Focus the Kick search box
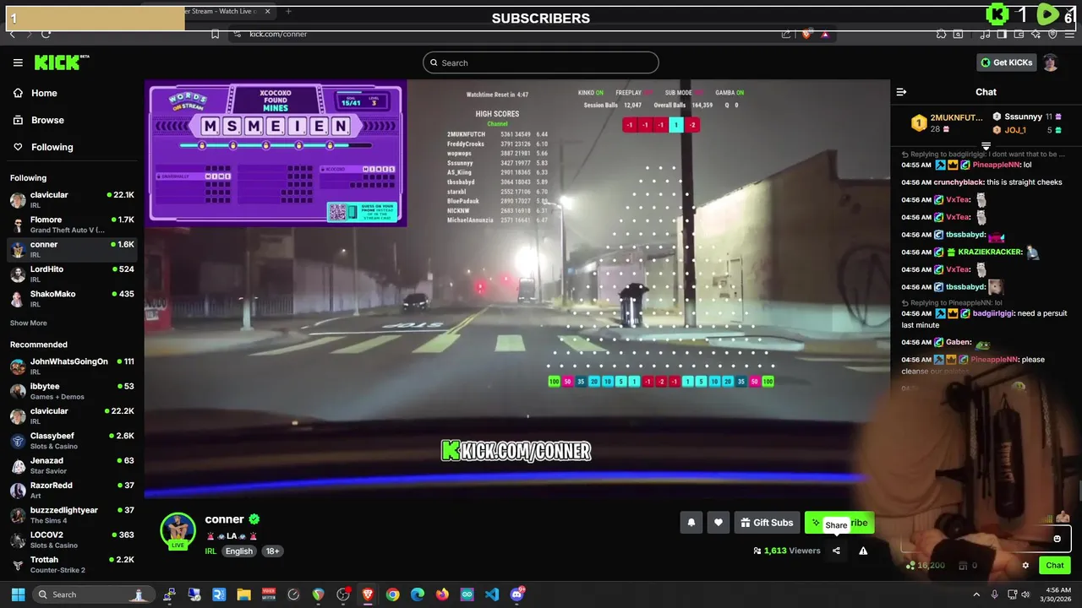 click(x=541, y=62)
